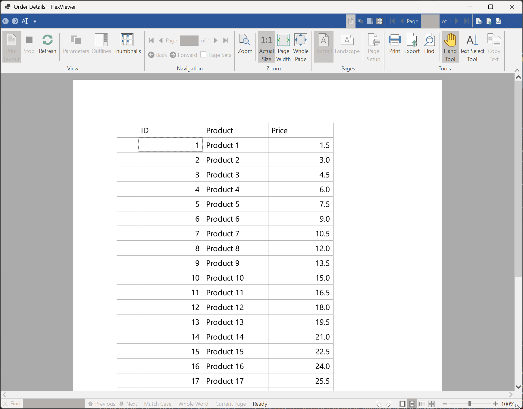Viewport: 523px width, 409px height.
Task: Click the Export icon in the ribbon
Action: point(412,44)
